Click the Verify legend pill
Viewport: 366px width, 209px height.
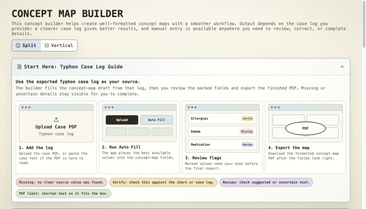pos(163,182)
